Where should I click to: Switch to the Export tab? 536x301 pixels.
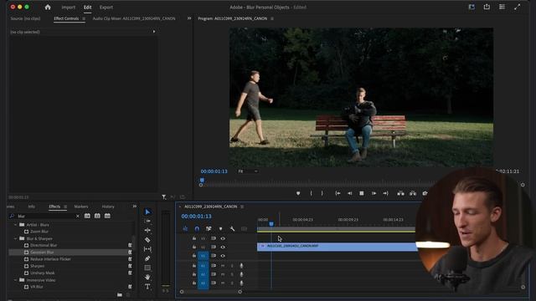click(x=106, y=8)
